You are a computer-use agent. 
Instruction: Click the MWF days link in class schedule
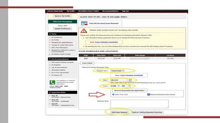coord(86,58)
